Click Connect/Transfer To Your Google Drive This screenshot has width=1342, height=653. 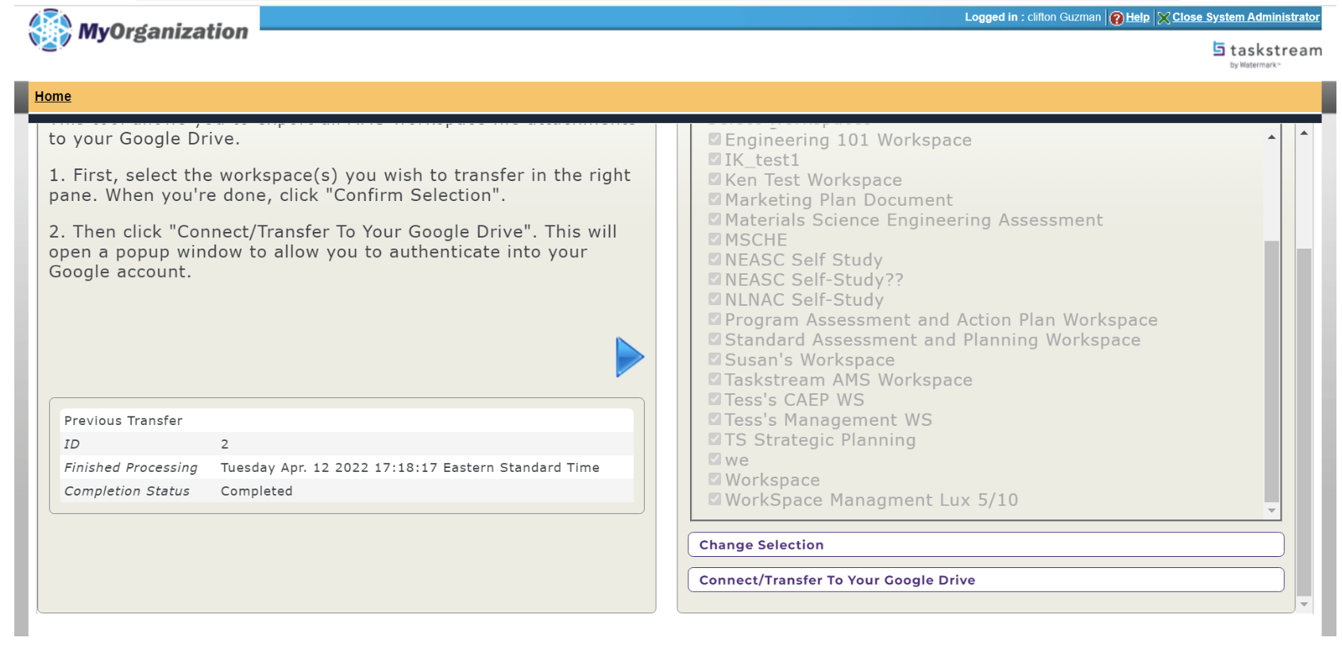click(x=985, y=580)
